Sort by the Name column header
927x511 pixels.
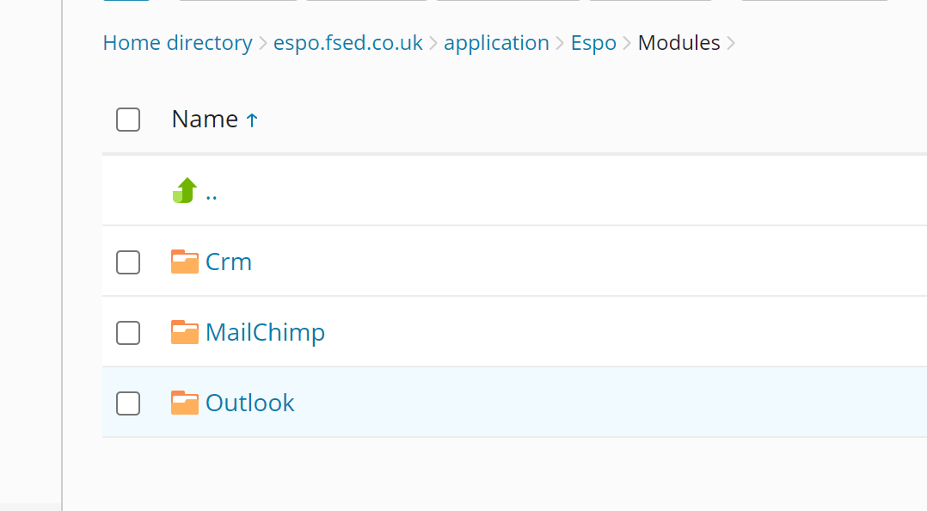pyautogui.click(x=205, y=120)
